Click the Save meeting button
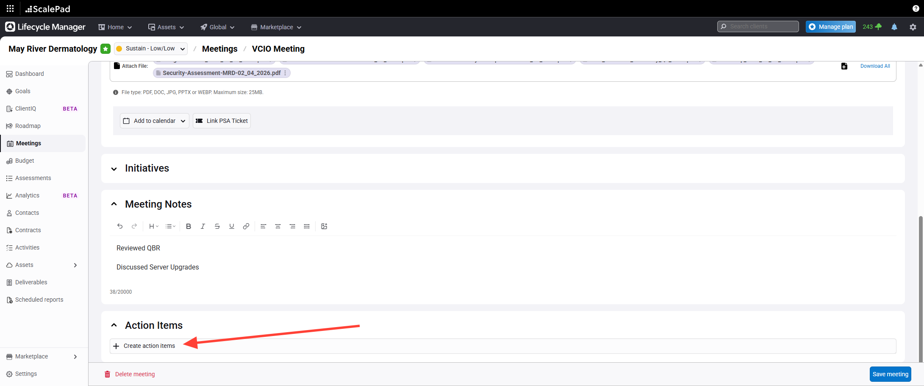This screenshot has width=924, height=386. pos(890,374)
